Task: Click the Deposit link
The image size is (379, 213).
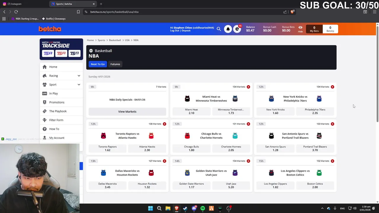Action: (x=186, y=31)
